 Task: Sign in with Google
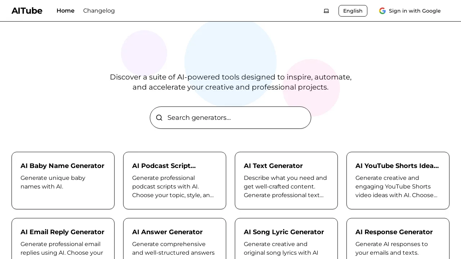coord(410,11)
